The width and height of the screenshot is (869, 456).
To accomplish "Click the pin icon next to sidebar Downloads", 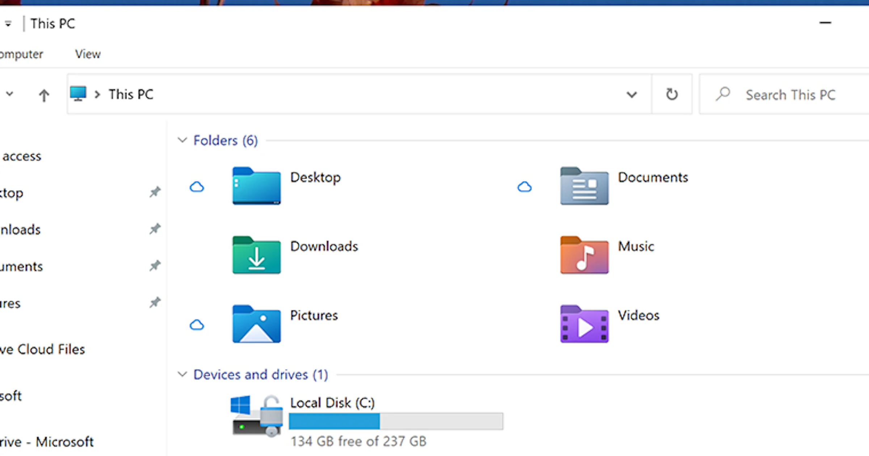I will [x=155, y=229].
